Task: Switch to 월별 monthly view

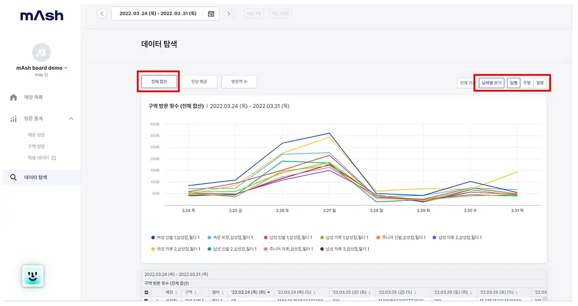Action: coord(540,83)
